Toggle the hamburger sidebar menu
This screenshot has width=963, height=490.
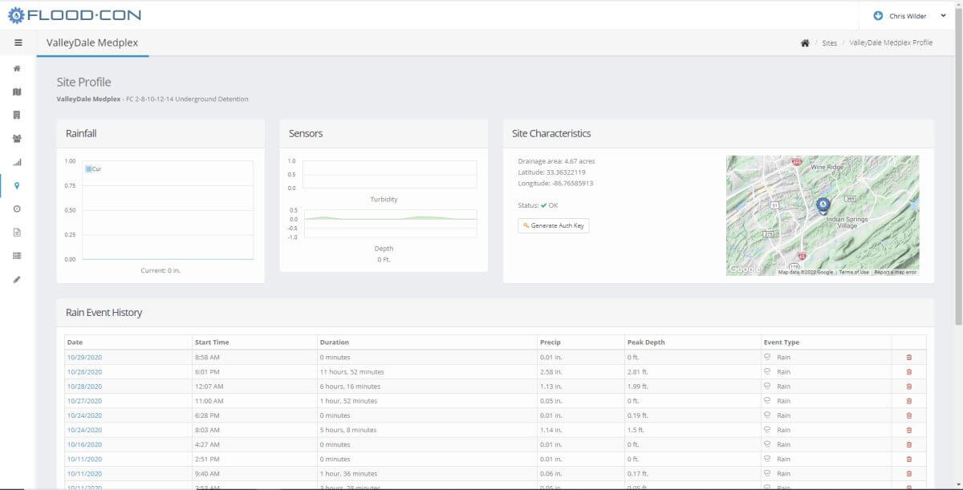[x=18, y=43]
